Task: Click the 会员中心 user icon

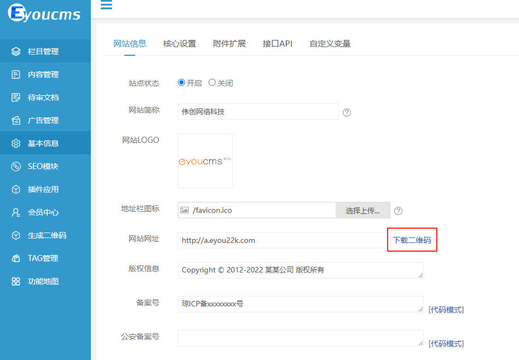Action: 16,212
